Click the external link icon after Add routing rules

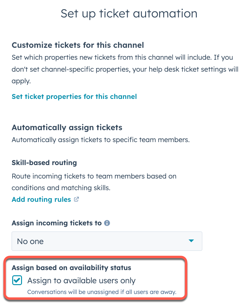click(x=76, y=199)
